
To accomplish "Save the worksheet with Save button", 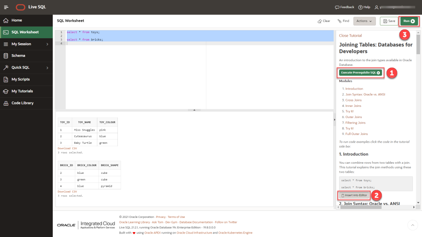I will 389,21.
